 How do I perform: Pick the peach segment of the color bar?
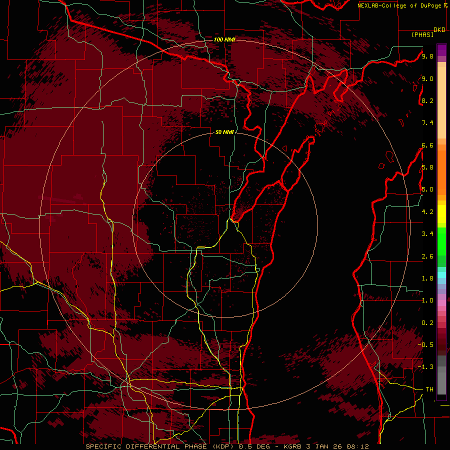click(441, 103)
